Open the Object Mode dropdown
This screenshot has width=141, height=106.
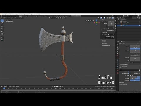7,18
